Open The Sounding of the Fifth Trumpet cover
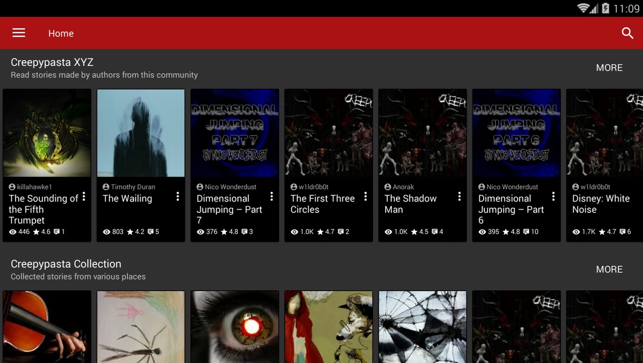The width and height of the screenshot is (643, 363). [47, 132]
